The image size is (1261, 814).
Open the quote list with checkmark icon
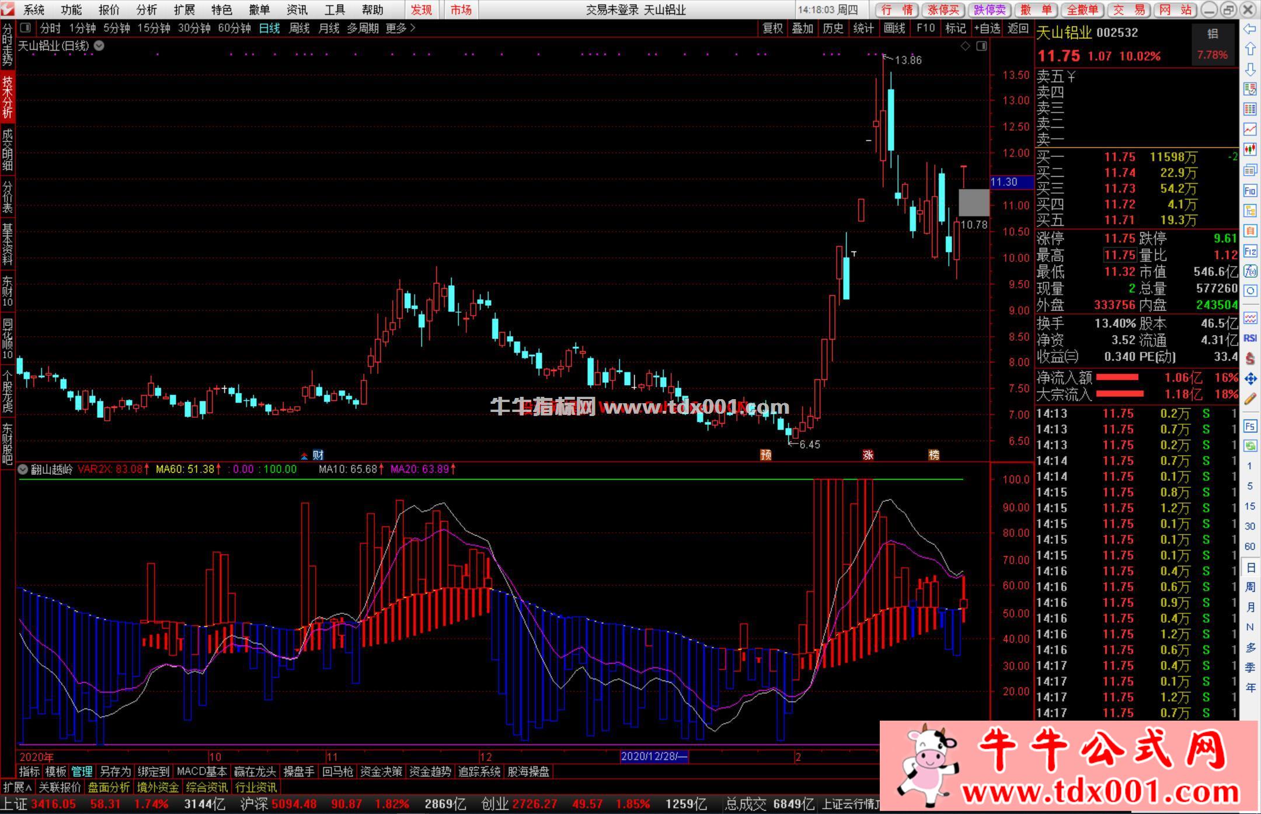pyautogui.click(x=1250, y=89)
